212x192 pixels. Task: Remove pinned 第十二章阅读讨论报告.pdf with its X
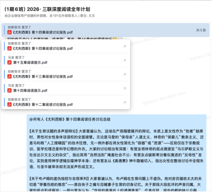125,102
